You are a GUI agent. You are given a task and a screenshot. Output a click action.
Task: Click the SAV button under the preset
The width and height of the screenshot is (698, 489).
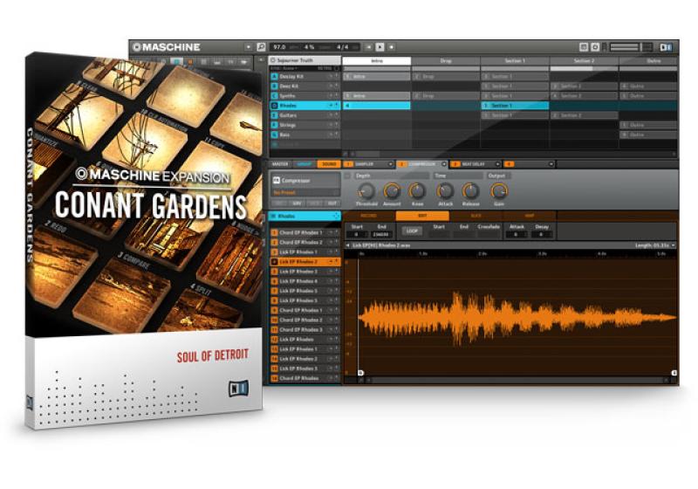click(297, 203)
